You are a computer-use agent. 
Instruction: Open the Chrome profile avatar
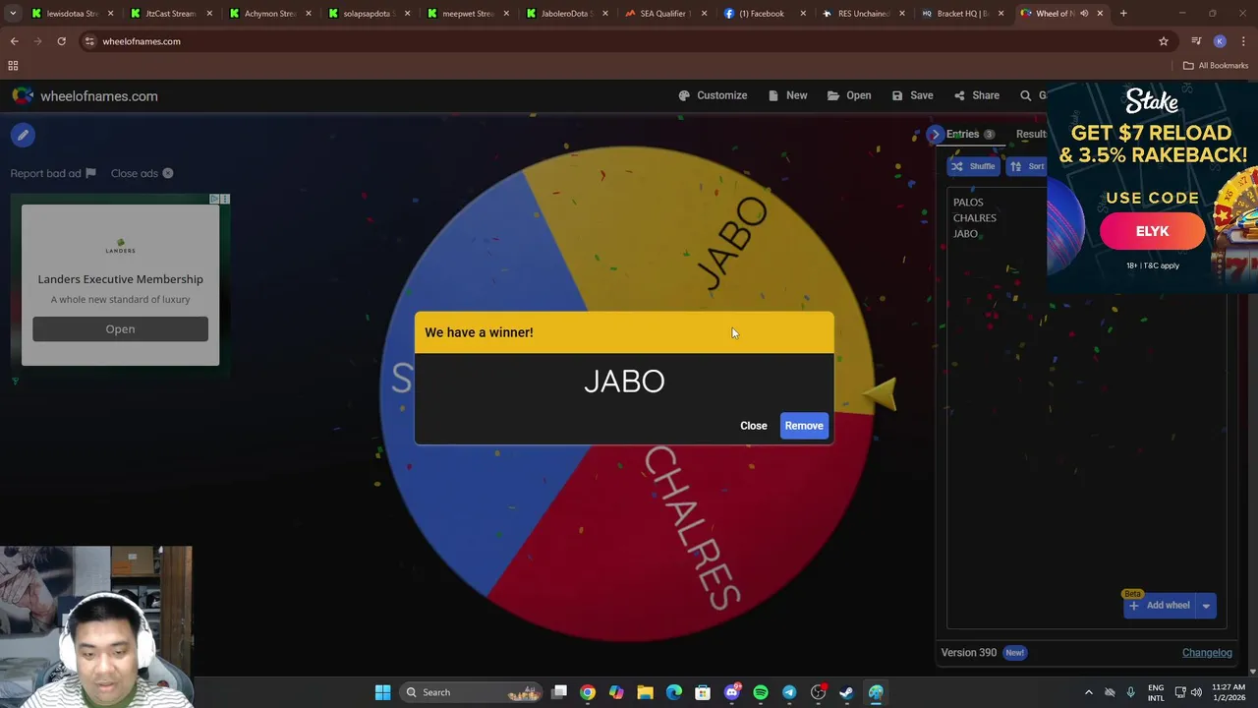pyautogui.click(x=1220, y=41)
